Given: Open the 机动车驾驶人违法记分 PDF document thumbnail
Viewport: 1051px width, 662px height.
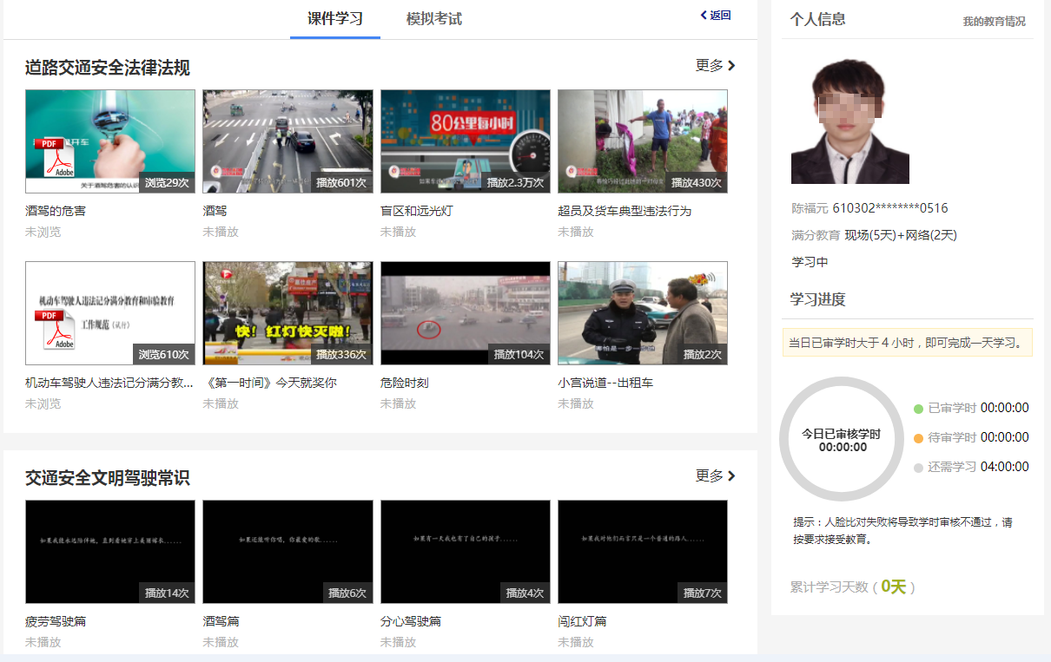Looking at the screenshot, I should (109, 312).
